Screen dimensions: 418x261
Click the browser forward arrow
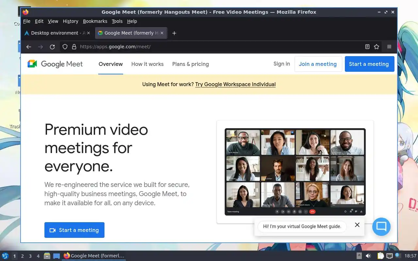pos(40,47)
